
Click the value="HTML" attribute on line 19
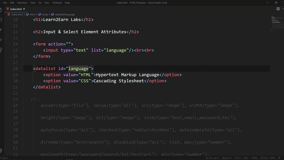coord(78,75)
